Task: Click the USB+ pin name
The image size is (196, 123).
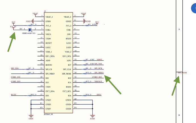Action: pos(48,30)
